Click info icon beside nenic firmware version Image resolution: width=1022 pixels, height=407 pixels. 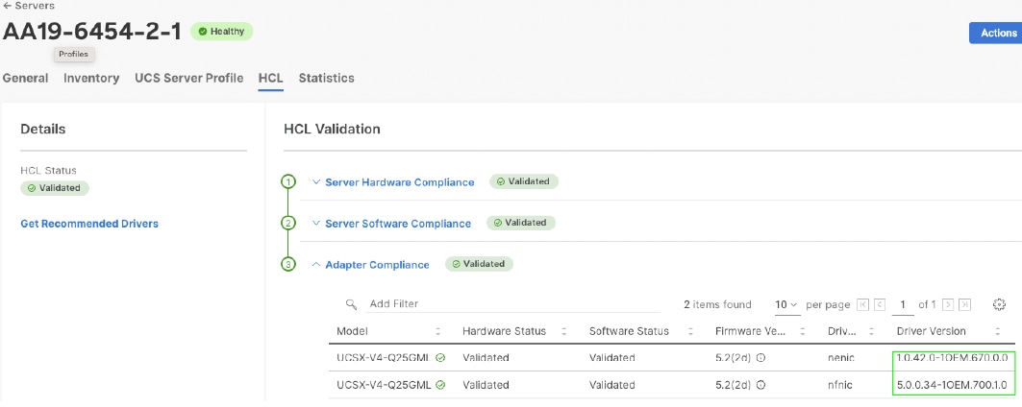point(760,358)
